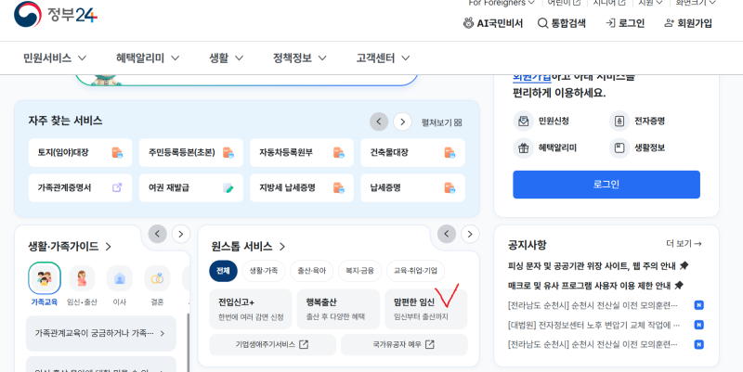Go to next 자주 찾는 서비스 page
This screenshot has height=372, width=743.
coord(402,122)
